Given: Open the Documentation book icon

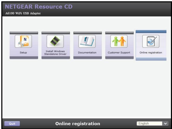Looking at the screenshot, I should click(x=87, y=41).
